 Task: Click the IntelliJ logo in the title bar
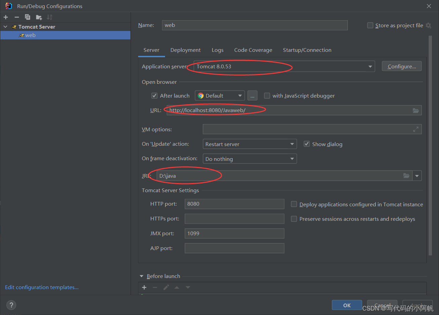(9, 6)
